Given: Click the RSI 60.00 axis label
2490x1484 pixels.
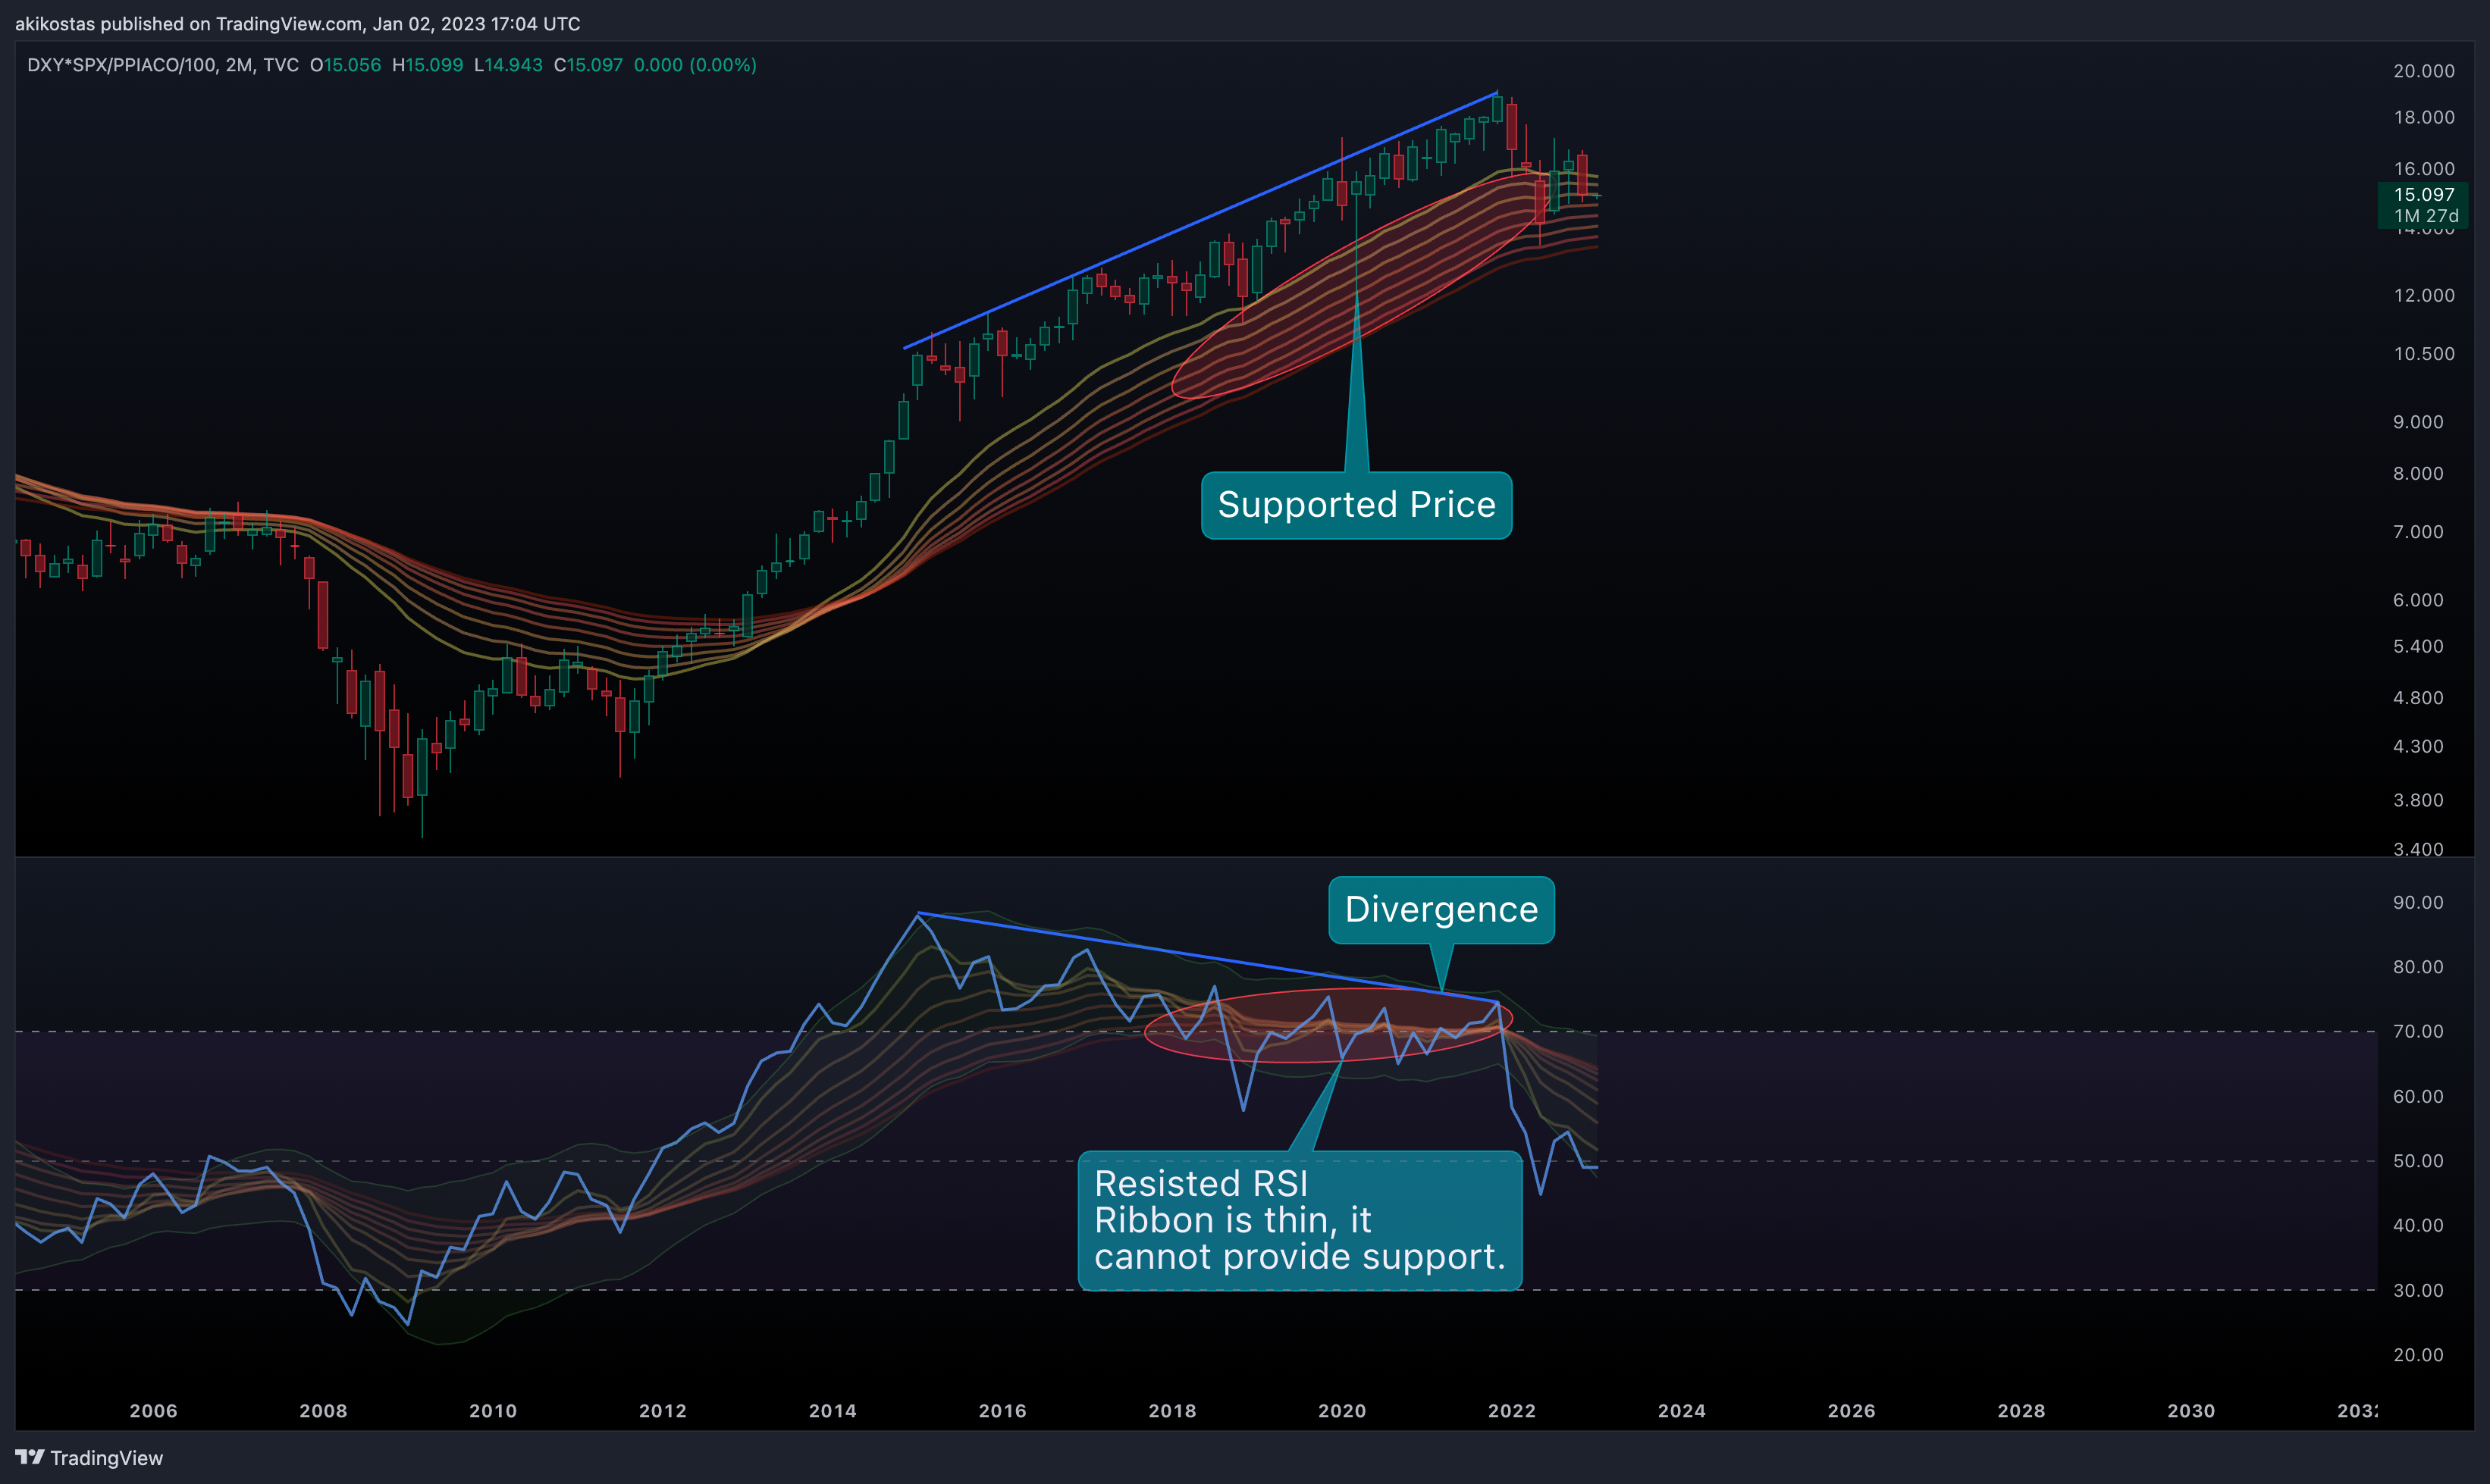Looking at the screenshot, I should [x=2418, y=1097].
